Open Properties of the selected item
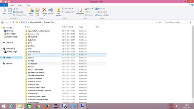Image resolution: width=194 pixels, height=109 pixels. [x=80, y=12]
